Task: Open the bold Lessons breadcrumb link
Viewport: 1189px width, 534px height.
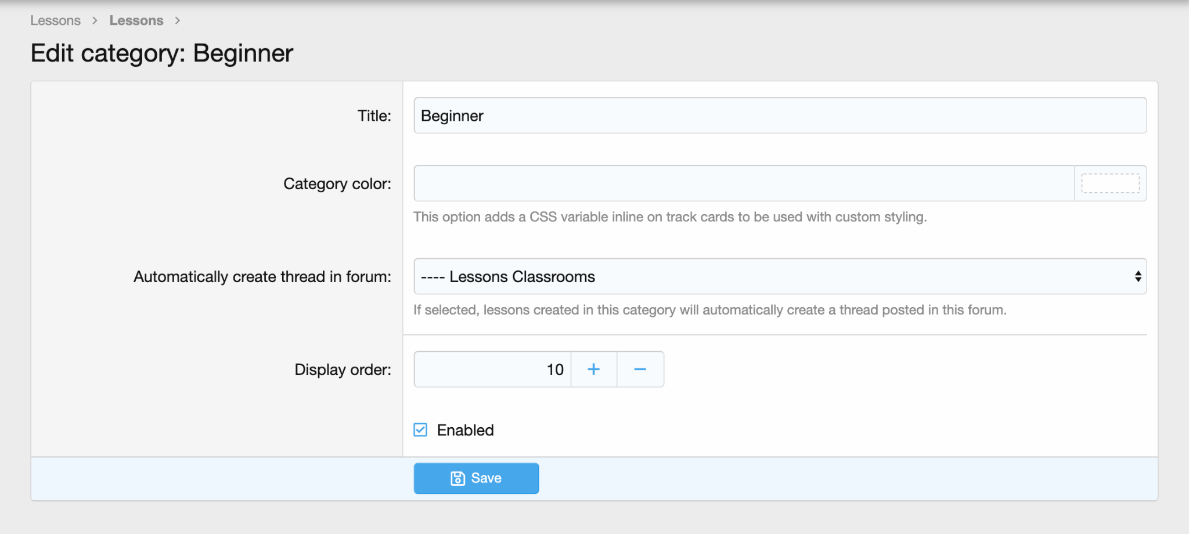Action: coord(136,21)
